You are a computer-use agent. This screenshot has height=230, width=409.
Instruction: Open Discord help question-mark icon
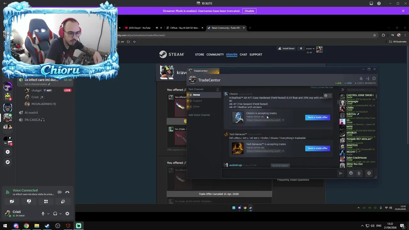[x=379, y=4]
